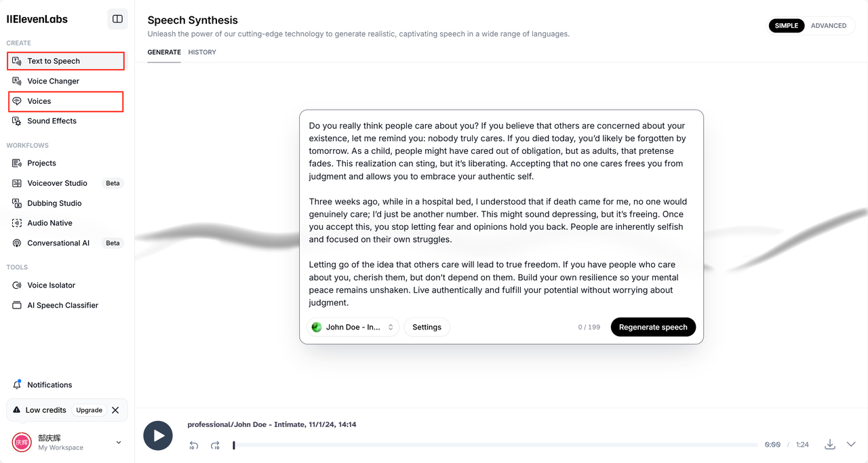This screenshot has width=868, height=463.
Task: Open Voice Changer in sidebar
Action: pyautogui.click(x=53, y=81)
